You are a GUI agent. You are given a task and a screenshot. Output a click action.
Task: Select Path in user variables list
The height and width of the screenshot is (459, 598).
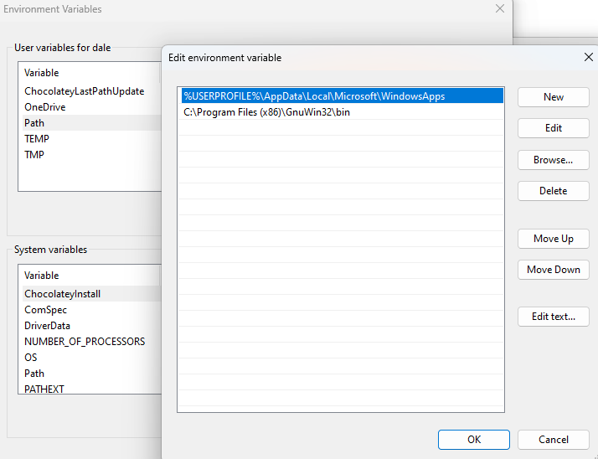(x=91, y=123)
